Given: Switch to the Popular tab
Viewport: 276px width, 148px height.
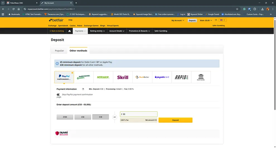Looking at the screenshot, I should point(59,51).
